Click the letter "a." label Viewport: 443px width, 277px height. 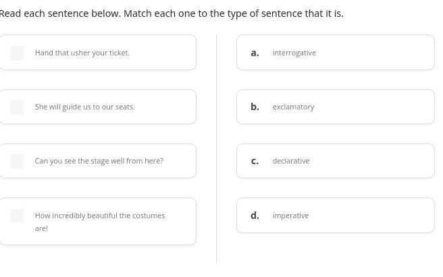coord(255,53)
